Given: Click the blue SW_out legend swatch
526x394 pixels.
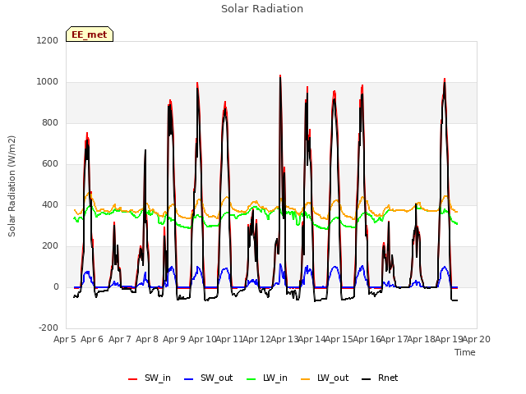Looking at the screenshot, I should tap(189, 379).
